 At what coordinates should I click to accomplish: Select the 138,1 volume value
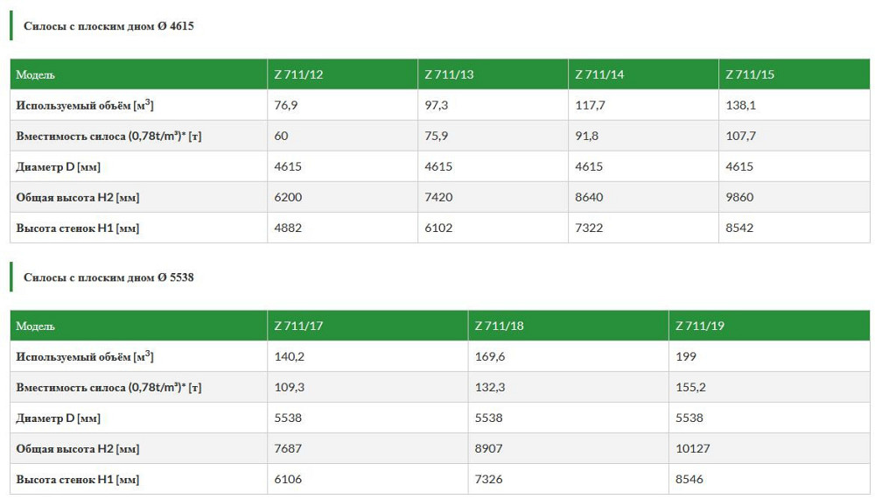[x=740, y=105]
